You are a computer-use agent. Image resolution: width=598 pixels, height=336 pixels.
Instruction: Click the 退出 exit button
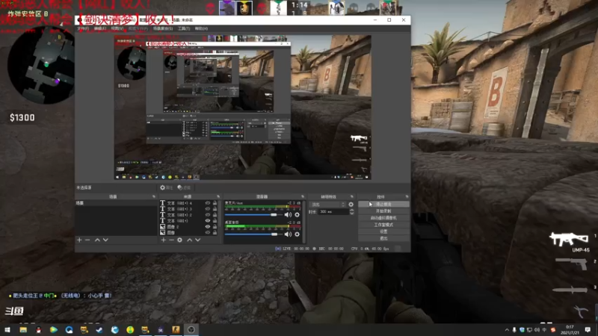point(383,238)
